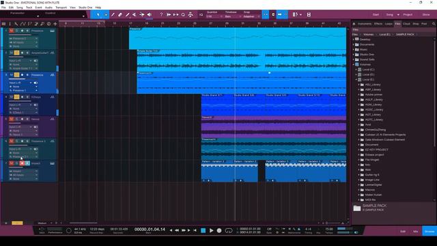Click Return to zero in transport

tap(195, 230)
